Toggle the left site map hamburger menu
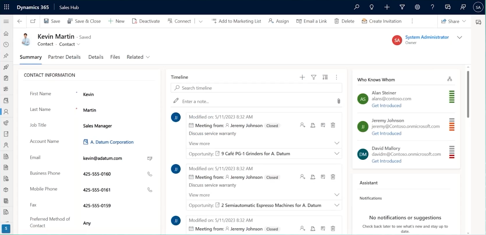Screen dimensions: 486x235 pos(6,21)
